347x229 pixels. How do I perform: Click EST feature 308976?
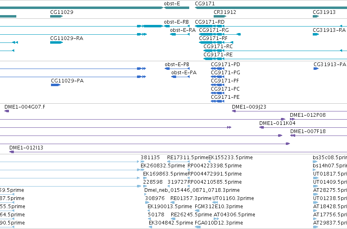coord(147,202)
